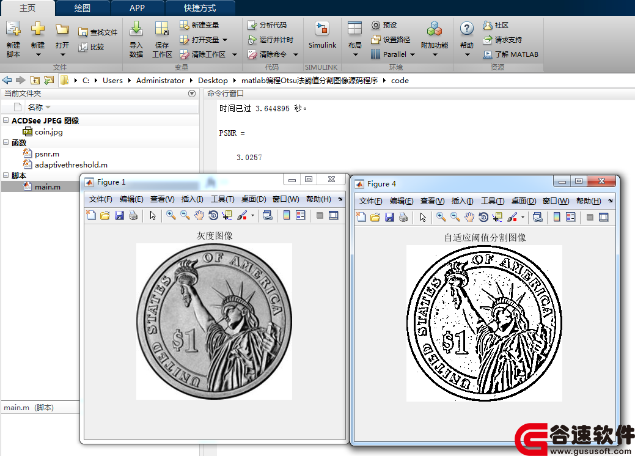Select the Pan hand tool in Figure 1
The width and height of the screenshot is (635, 456).
click(x=199, y=215)
